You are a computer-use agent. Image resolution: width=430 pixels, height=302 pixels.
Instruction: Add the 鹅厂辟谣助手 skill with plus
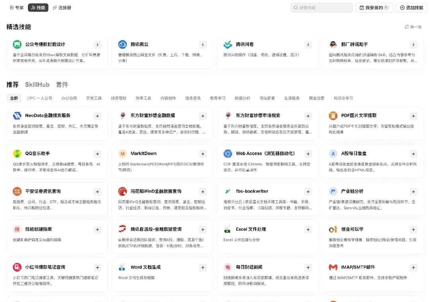pyautogui.click(x=413, y=45)
